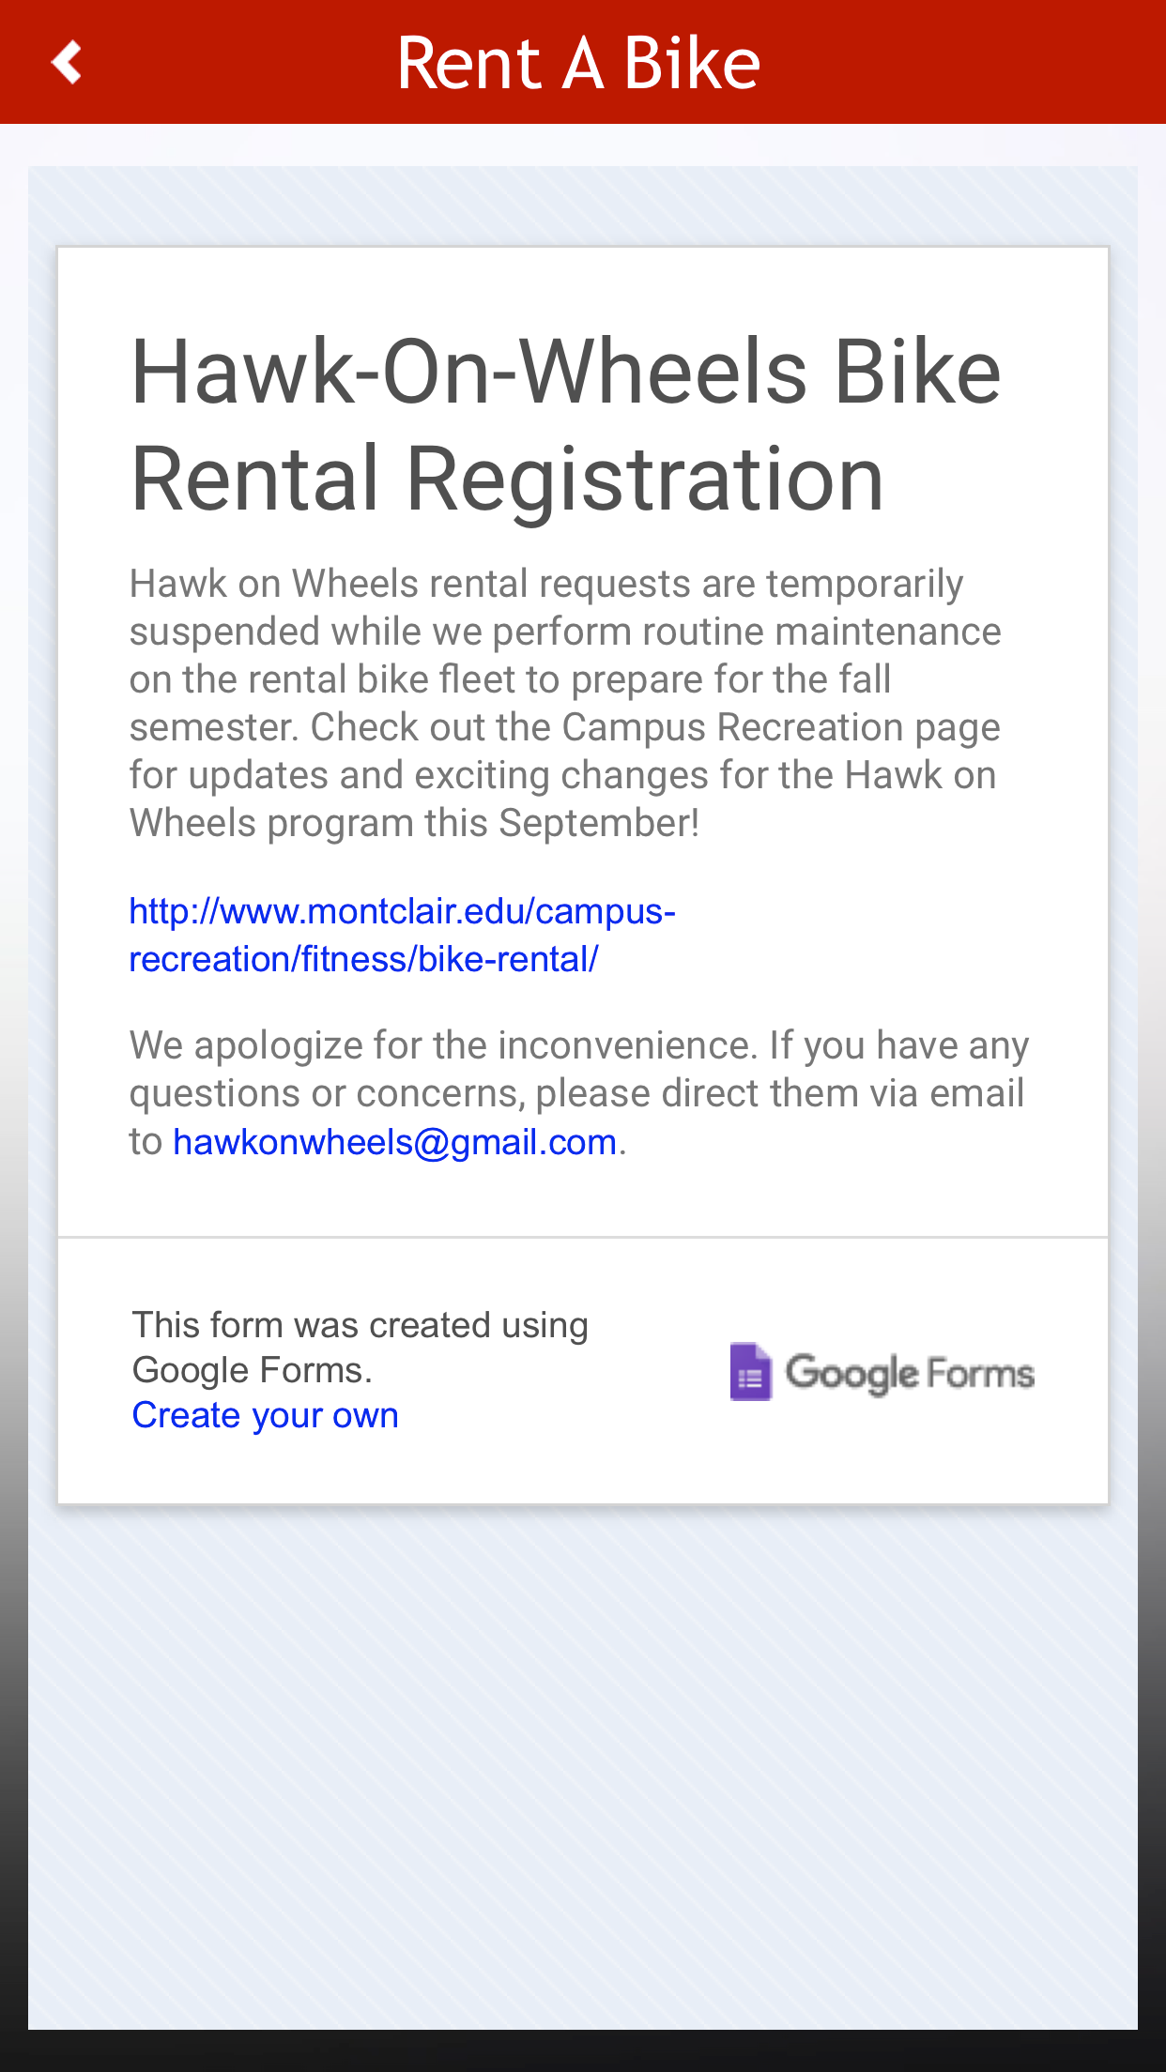Screen dimensions: 1166x2072
Task: Click the rental requests suspended paragraph
Action: [563, 702]
